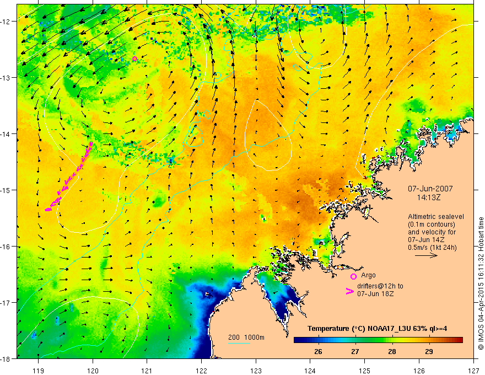Click the 28 value under the color bar
Screen dimensions: 485x375
pos(392,351)
